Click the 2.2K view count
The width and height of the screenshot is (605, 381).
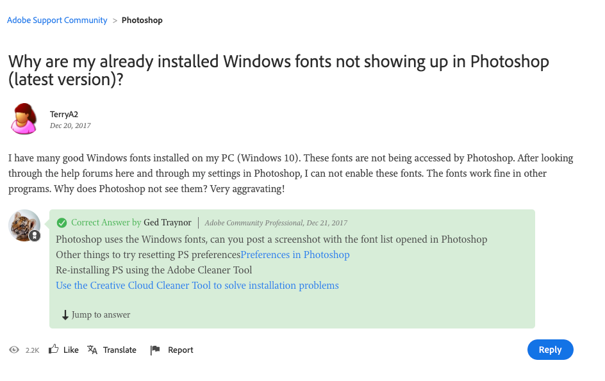[31, 350]
